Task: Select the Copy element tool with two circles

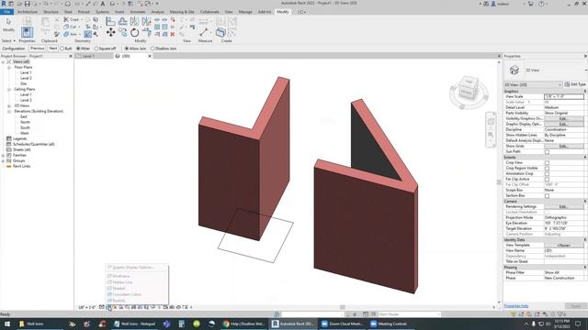Action: coord(122,33)
